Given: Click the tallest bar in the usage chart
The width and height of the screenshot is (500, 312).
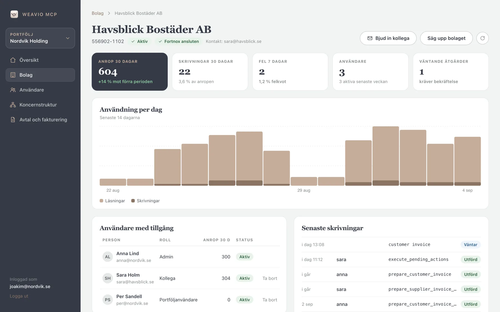Looking at the screenshot, I should point(386,156).
